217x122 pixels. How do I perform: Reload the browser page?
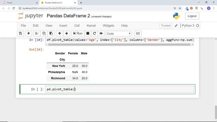coord(14,8)
